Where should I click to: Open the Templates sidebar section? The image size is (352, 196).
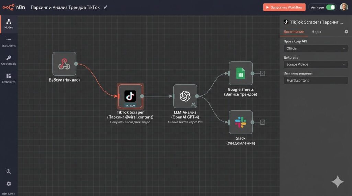pyautogui.click(x=9, y=78)
